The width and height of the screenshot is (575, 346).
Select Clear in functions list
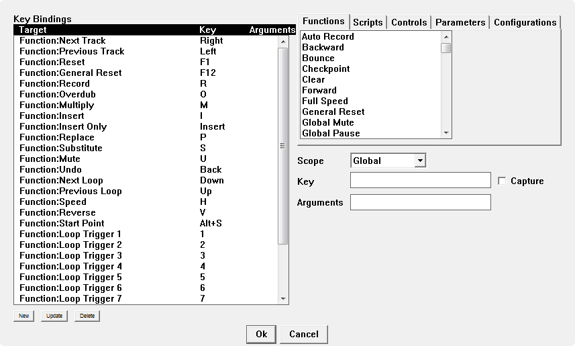coord(371,79)
